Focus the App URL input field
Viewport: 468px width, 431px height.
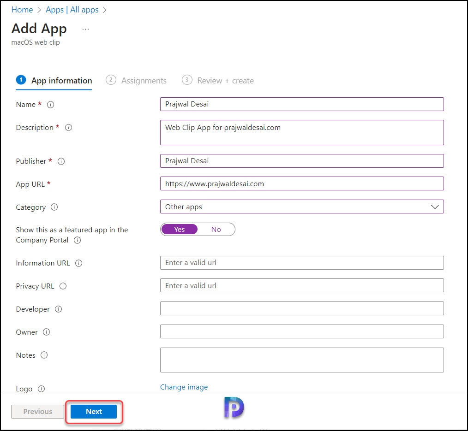tap(302, 183)
